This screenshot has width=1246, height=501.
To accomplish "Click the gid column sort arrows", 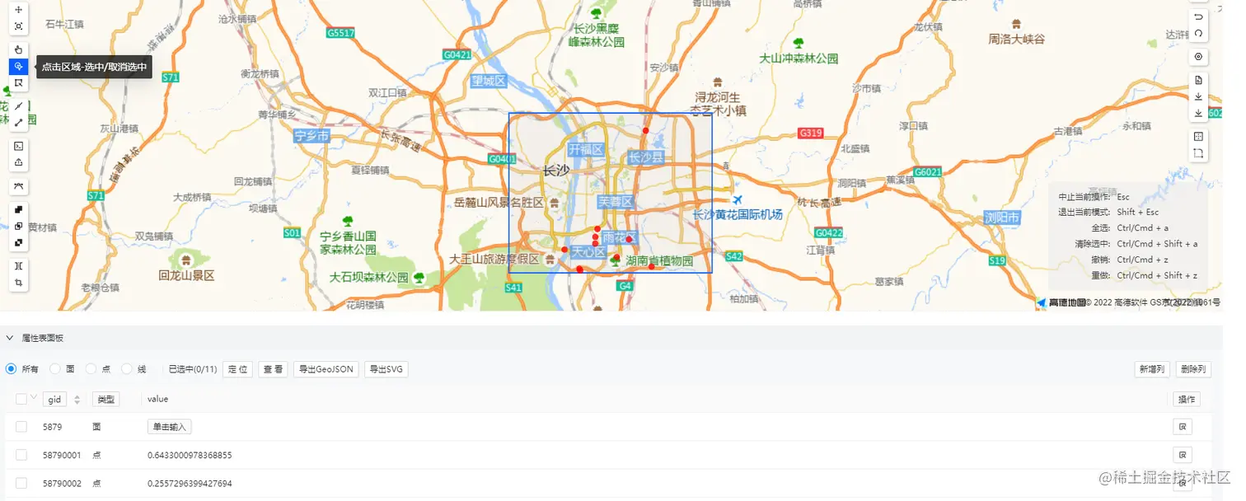I will 77,400.
